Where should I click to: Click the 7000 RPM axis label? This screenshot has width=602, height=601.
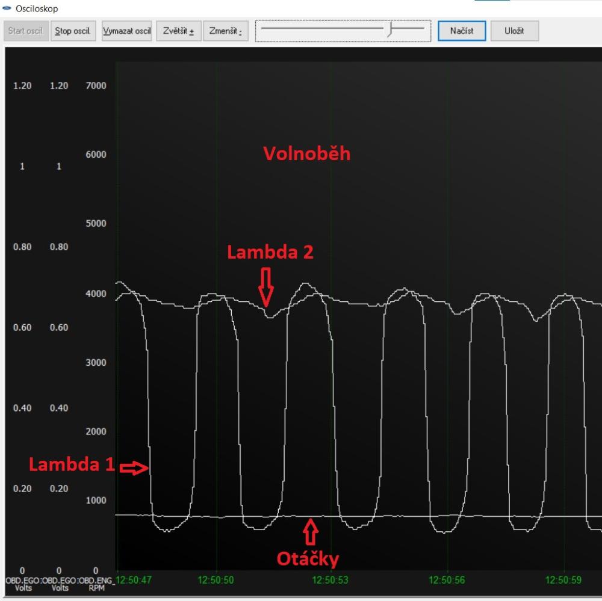click(94, 86)
